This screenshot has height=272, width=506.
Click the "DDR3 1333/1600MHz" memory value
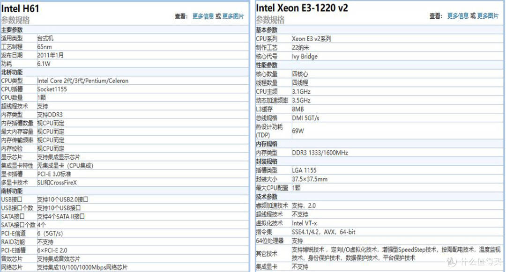[320, 153]
